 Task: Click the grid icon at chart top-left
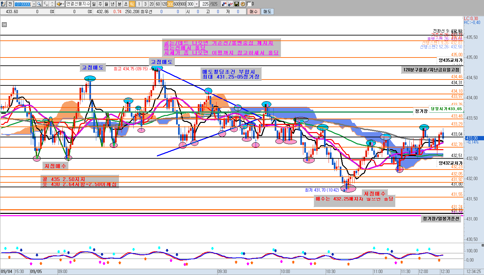coord(4,25)
